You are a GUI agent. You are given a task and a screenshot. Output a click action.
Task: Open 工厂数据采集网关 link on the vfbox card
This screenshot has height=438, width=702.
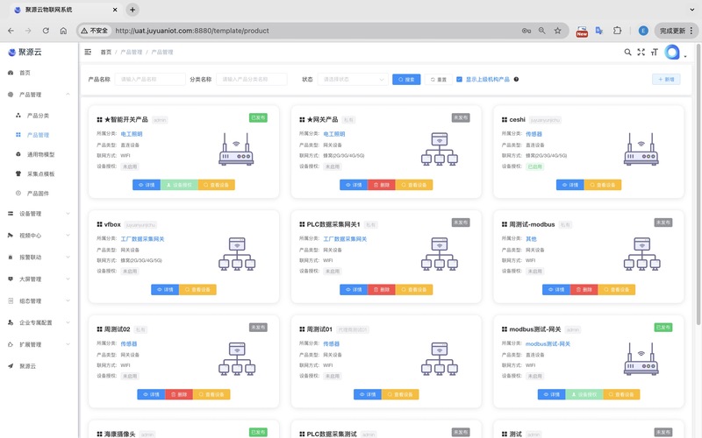(x=142, y=239)
